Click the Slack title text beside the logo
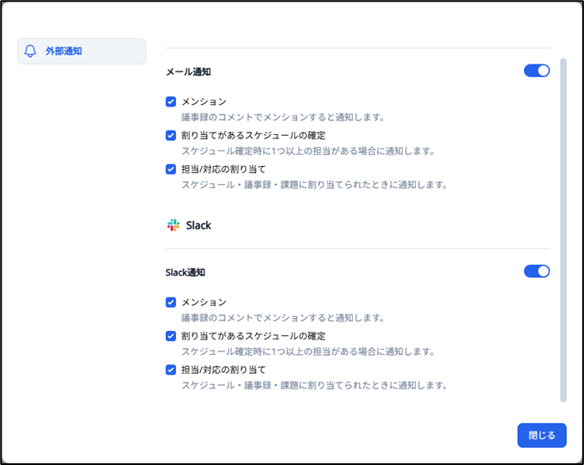This screenshot has width=584, height=465. click(198, 225)
